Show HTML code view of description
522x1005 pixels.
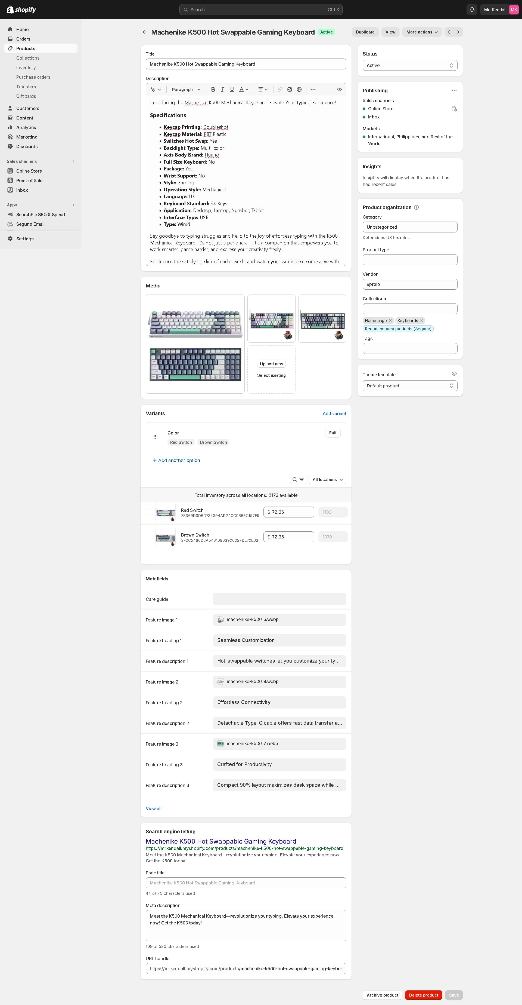339,89
